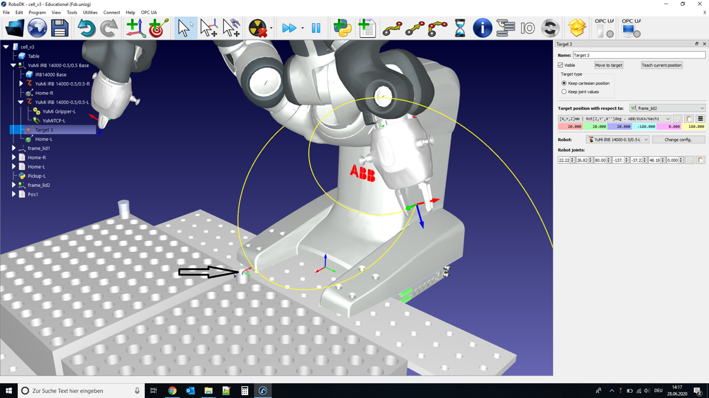This screenshot has height=398, width=709.
Task: Select Keep cartesian position radio button
Action: coord(564,83)
